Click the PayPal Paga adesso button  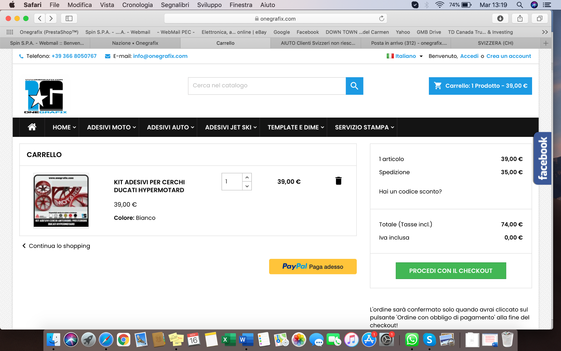(x=313, y=266)
